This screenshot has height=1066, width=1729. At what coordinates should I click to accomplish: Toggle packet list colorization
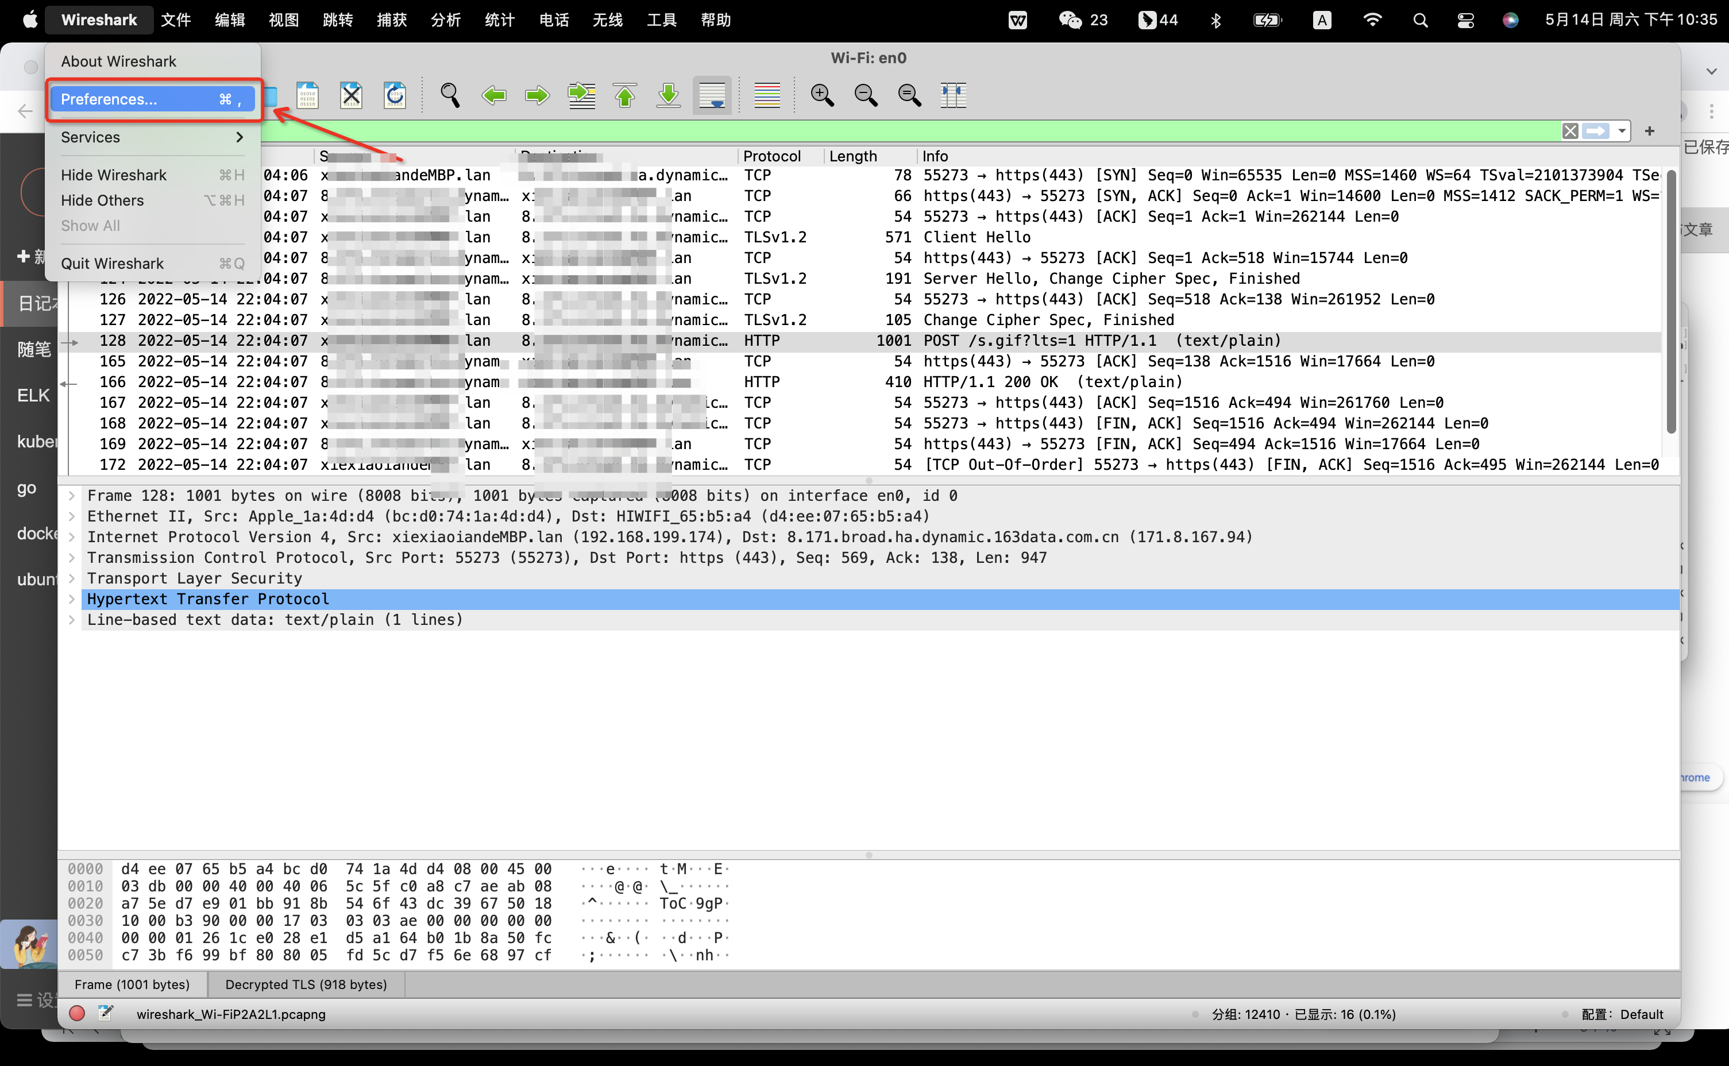pyautogui.click(x=766, y=95)
